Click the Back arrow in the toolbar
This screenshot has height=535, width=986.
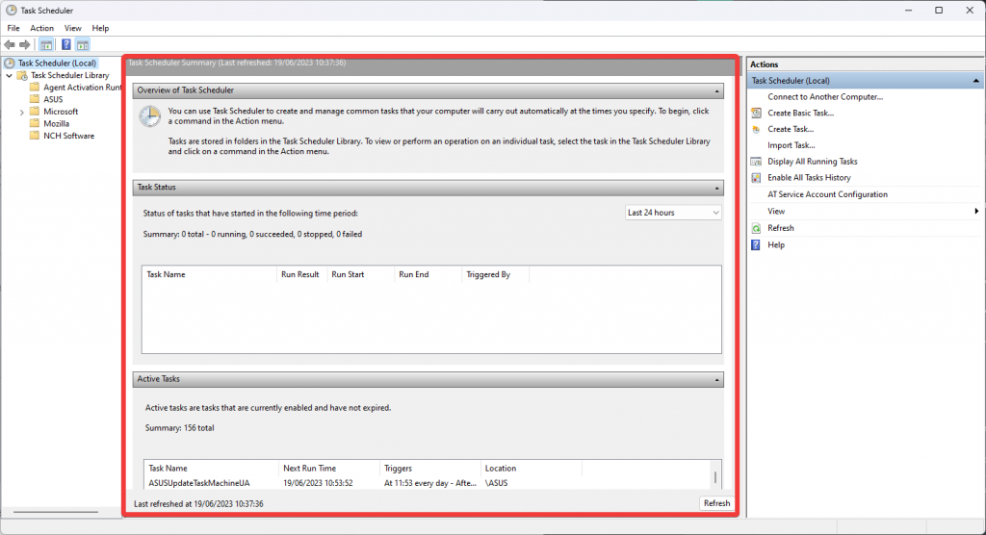coord(10,44)
